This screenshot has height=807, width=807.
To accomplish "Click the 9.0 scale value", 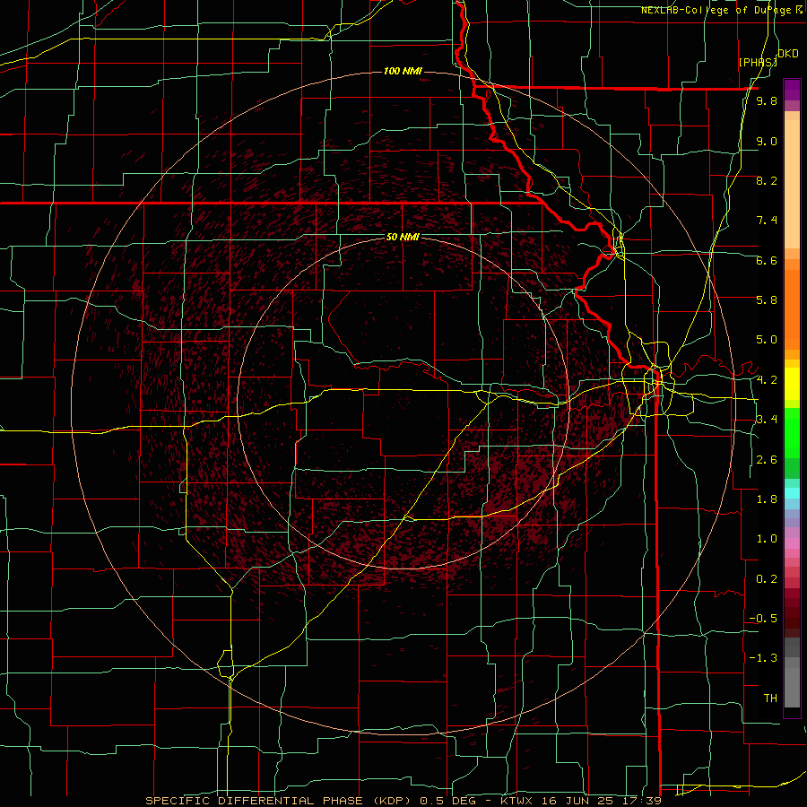I will coord(767,141).
